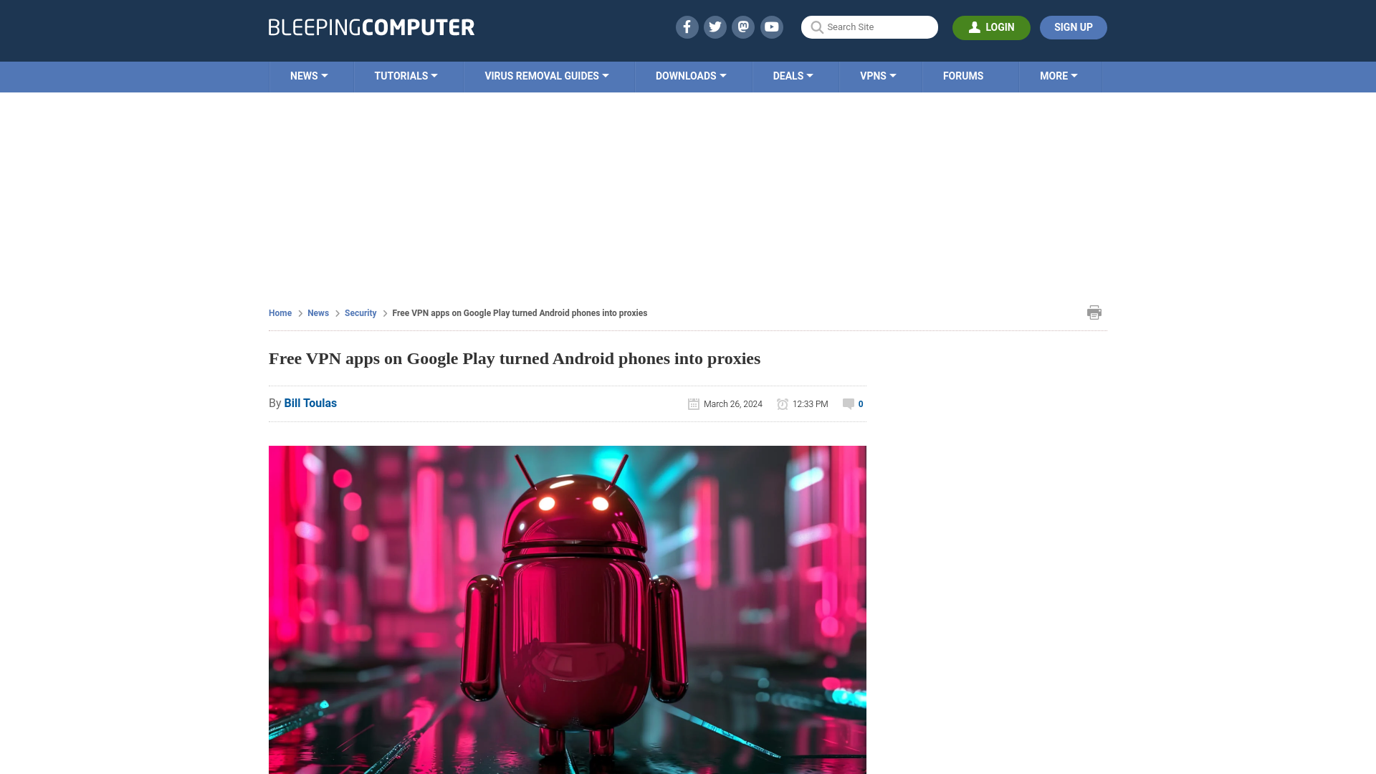Open the FORUMS tab

tap(963, 75)
